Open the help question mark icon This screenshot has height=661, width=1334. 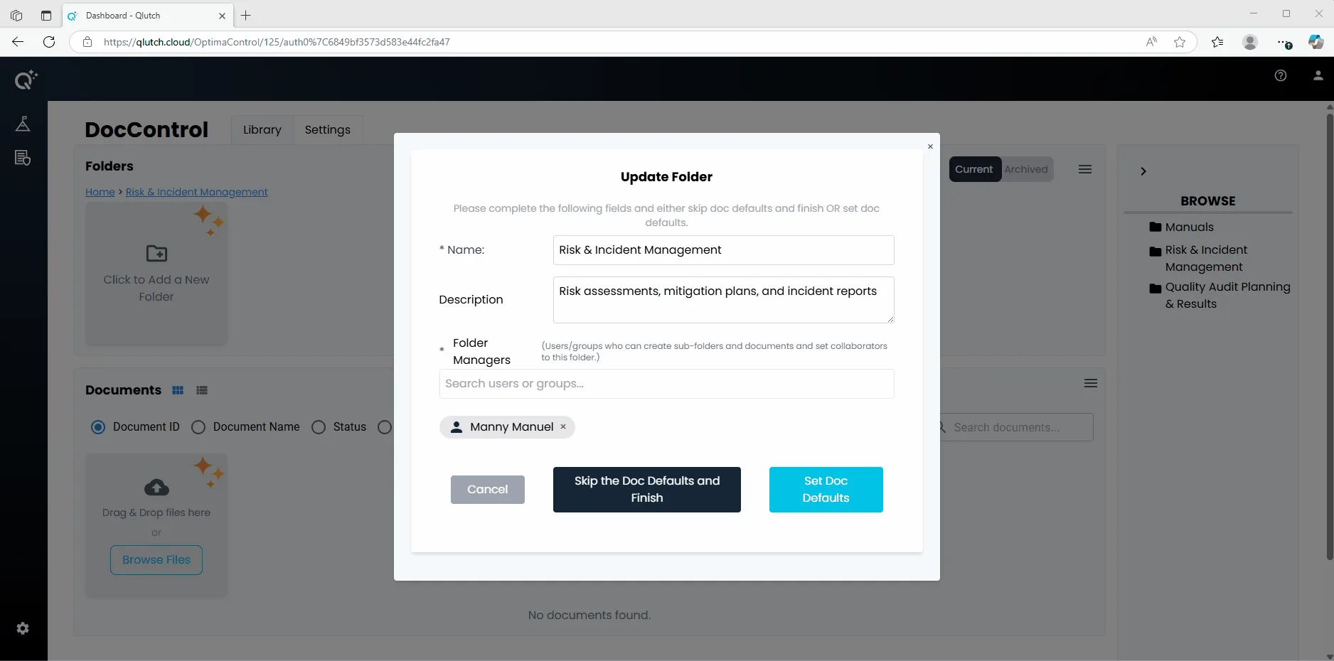[x=1281, y=75]
